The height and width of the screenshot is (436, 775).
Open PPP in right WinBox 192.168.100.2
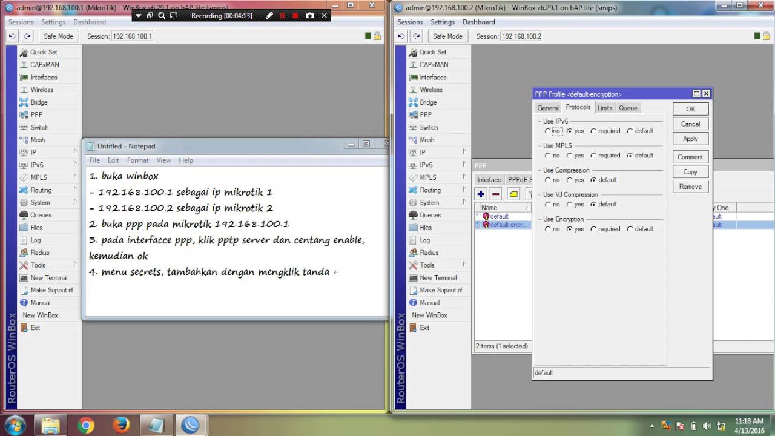(426, 115)
